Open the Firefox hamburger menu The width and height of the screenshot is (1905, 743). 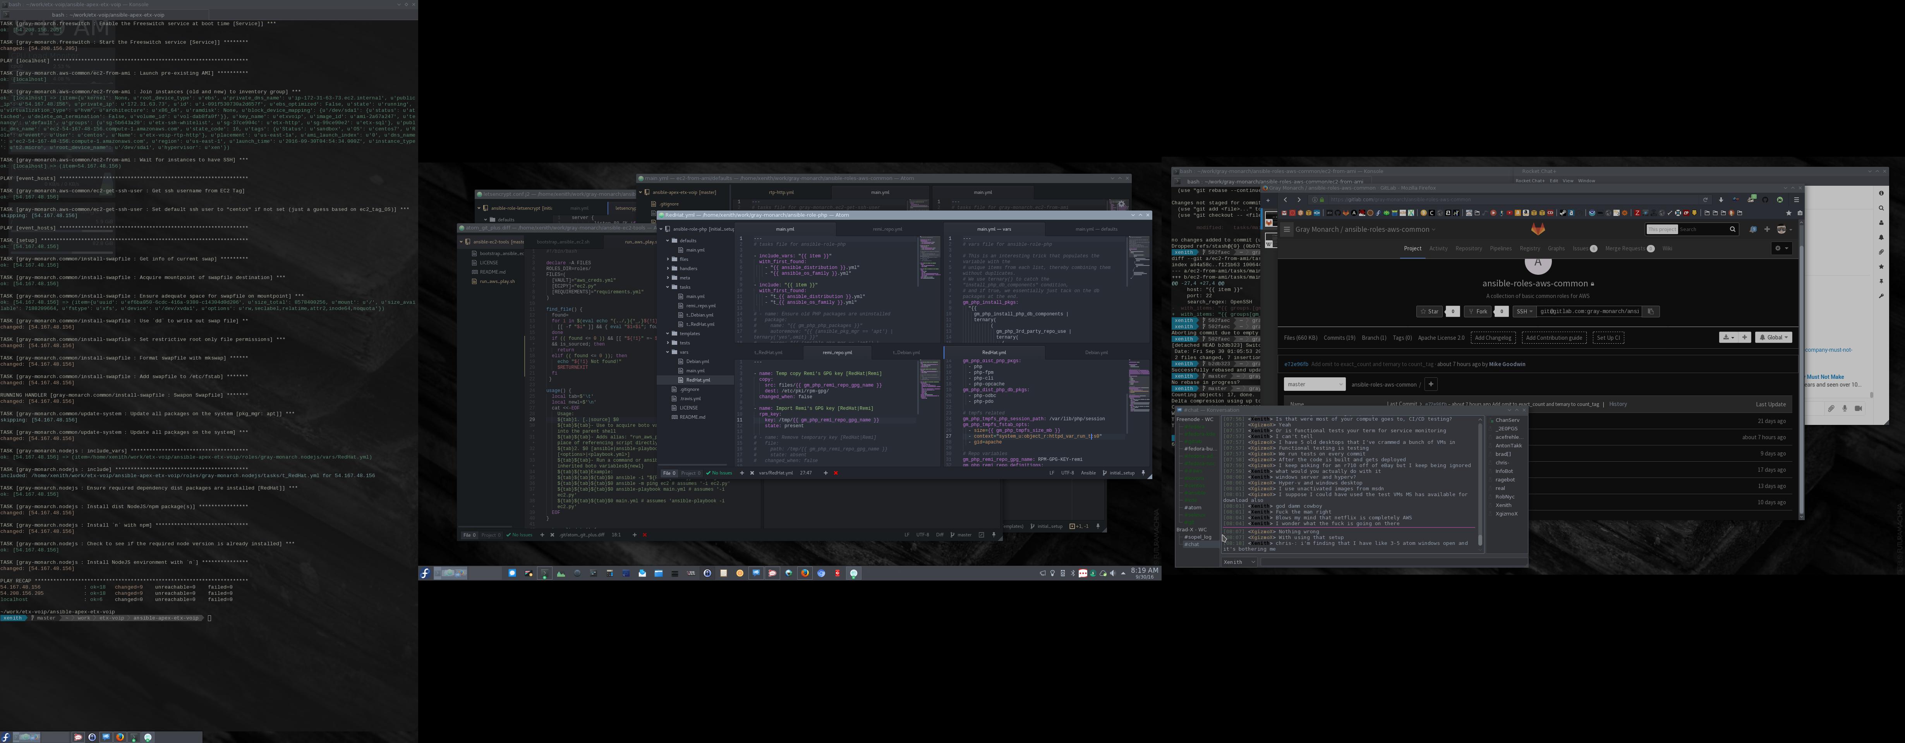1796,200
